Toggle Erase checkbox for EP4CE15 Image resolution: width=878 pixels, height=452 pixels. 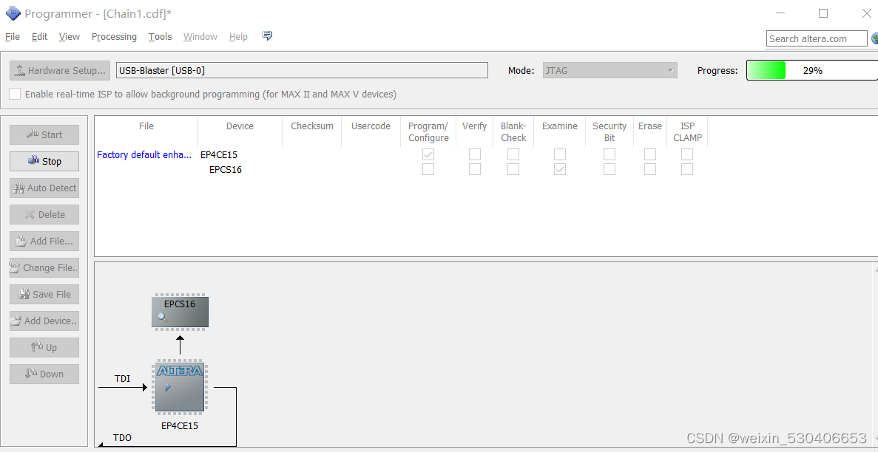click(x=650, y=154)
